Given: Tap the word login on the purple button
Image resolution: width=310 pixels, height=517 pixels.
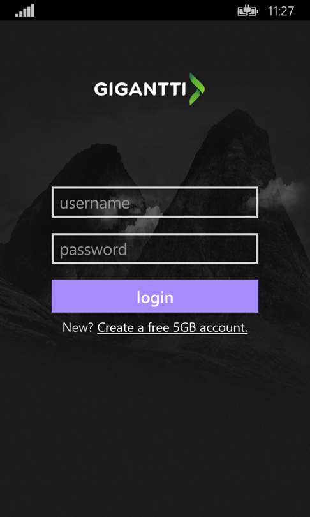Looking at the screenshot, I should (x=155, y=297).
